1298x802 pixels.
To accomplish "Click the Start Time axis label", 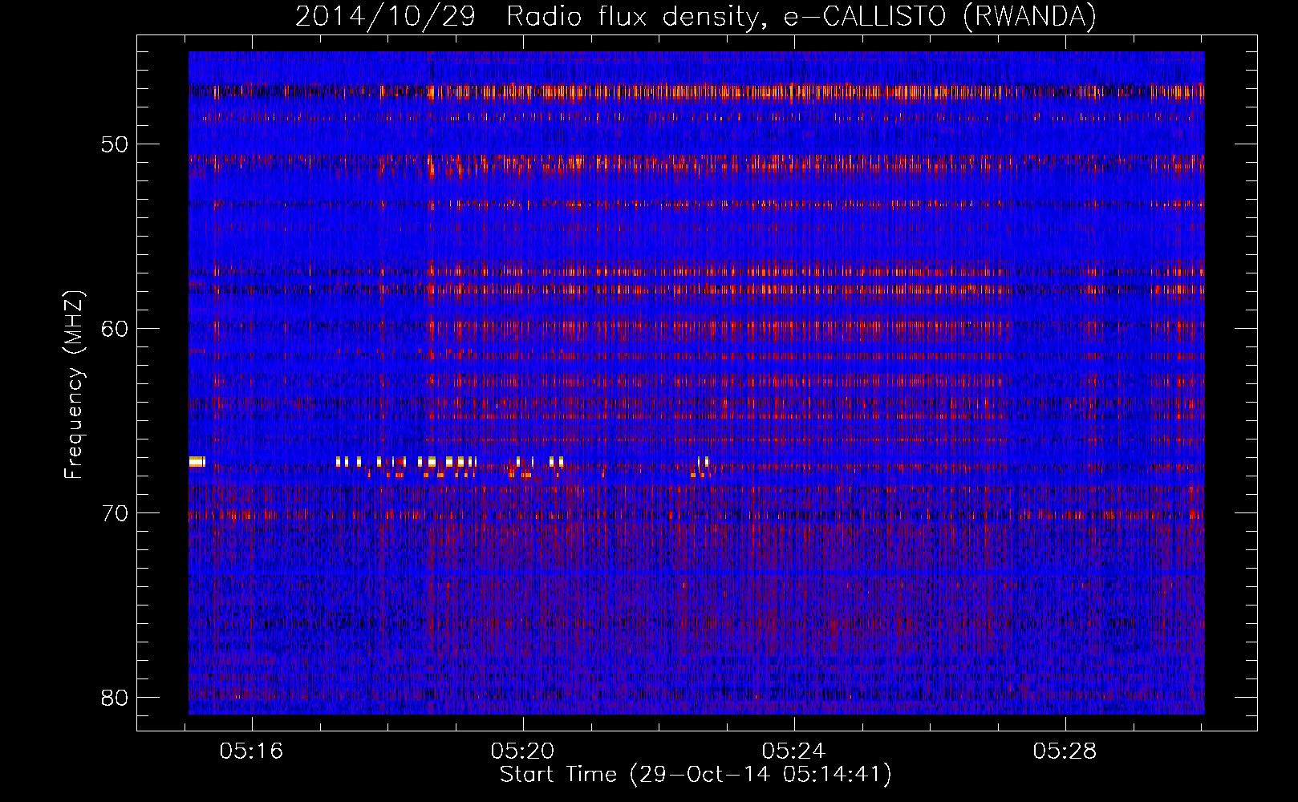I will (x=696, y=775).
